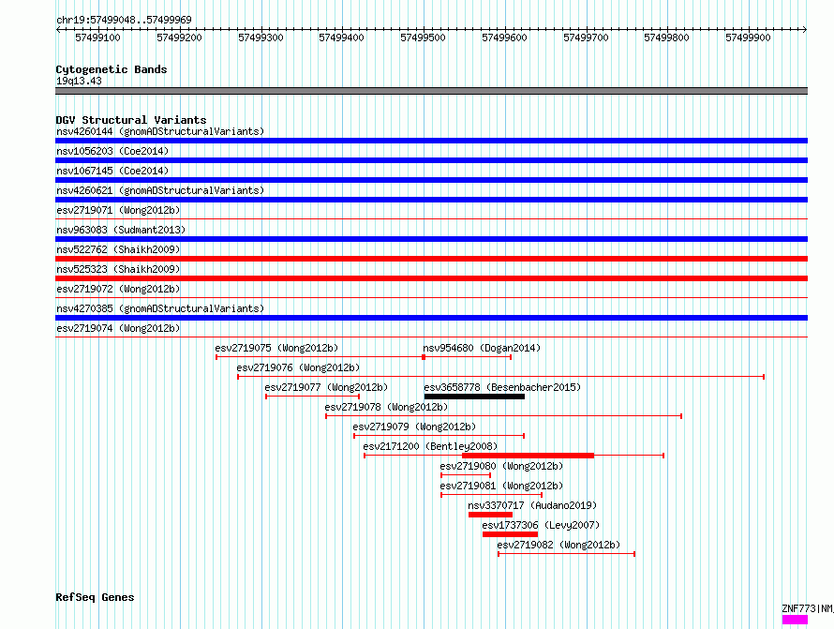Select the esv3658778 (Besenbacher2015) label

point(502,387)
